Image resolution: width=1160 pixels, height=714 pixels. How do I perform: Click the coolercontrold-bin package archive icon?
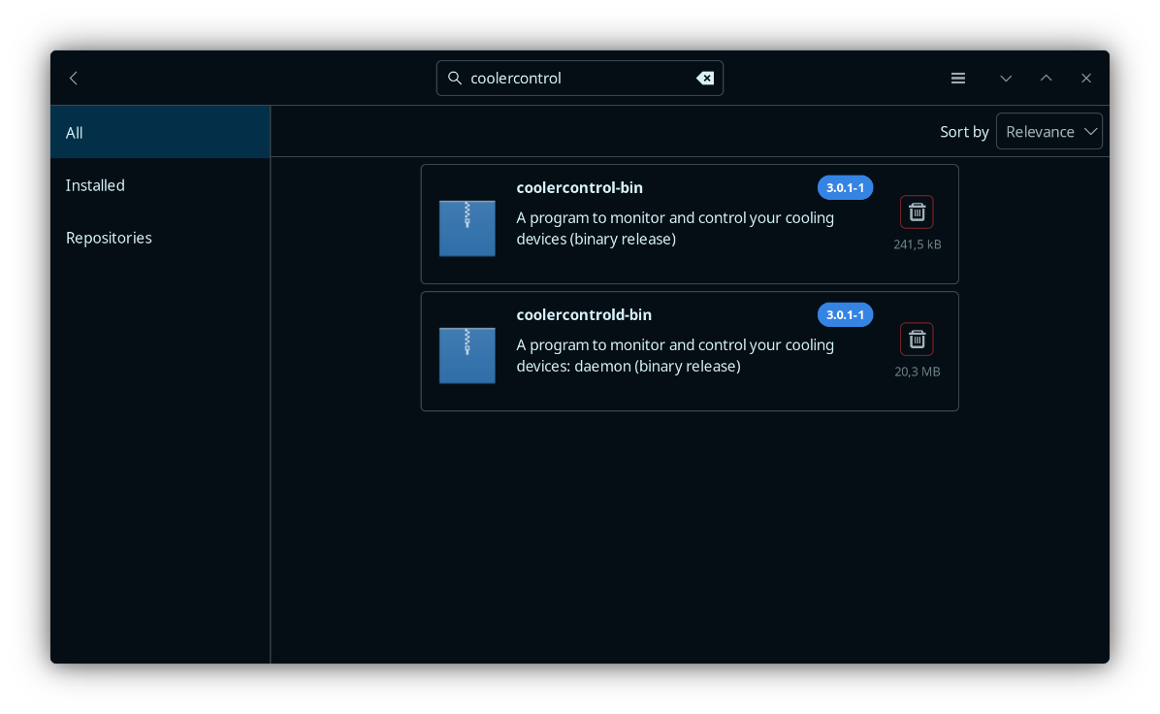(467, 355)
